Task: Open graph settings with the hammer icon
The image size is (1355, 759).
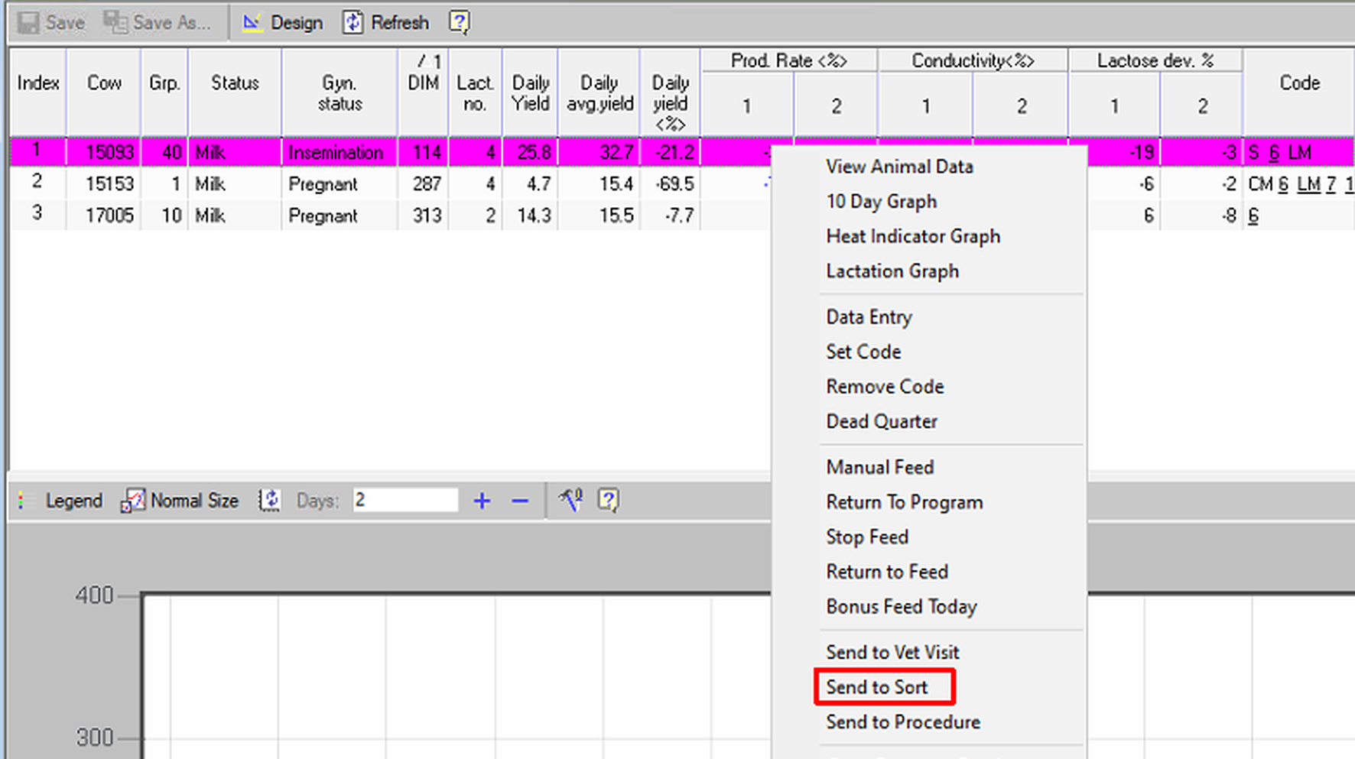Action: [570, 501]
